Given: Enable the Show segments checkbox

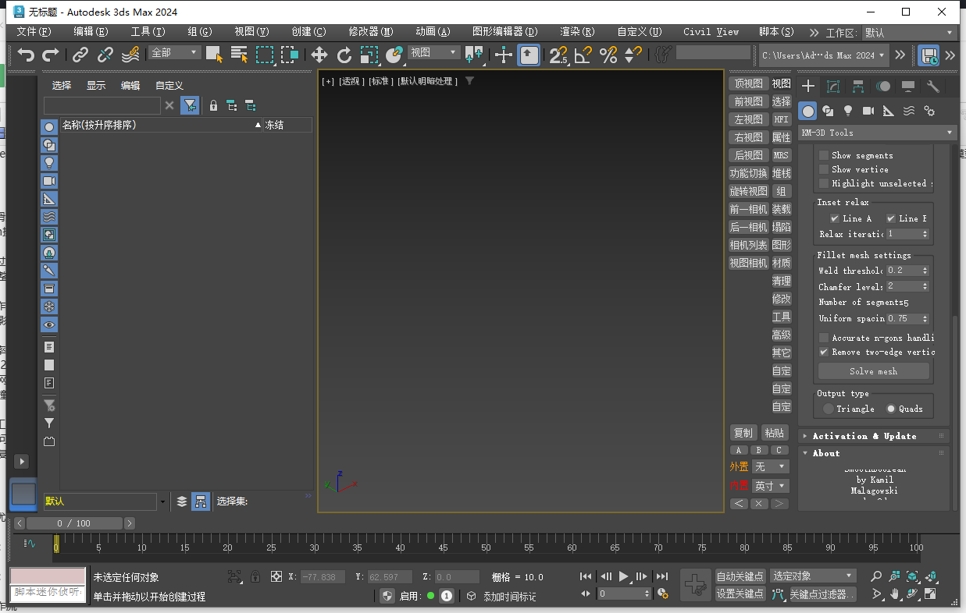Looking at the screenshot, I should pos(823,154).
